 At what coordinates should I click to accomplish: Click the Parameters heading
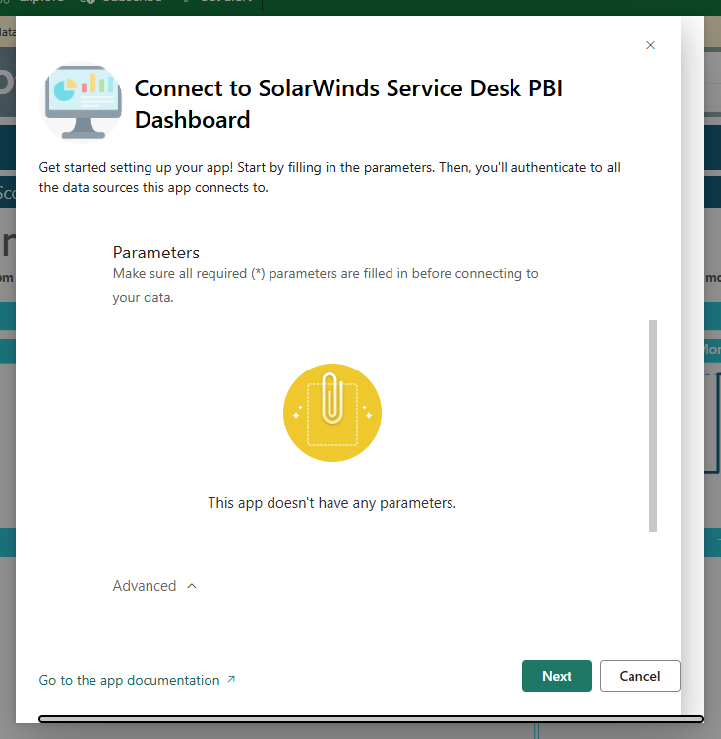[x=156, y=253]
